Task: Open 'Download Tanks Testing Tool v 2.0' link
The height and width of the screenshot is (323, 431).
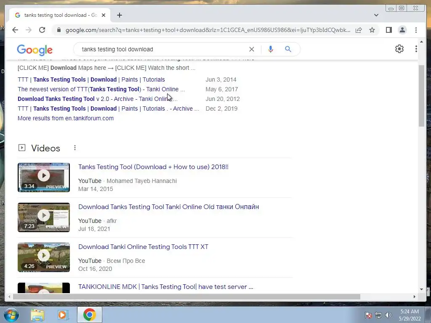Action: click(98, 99)
